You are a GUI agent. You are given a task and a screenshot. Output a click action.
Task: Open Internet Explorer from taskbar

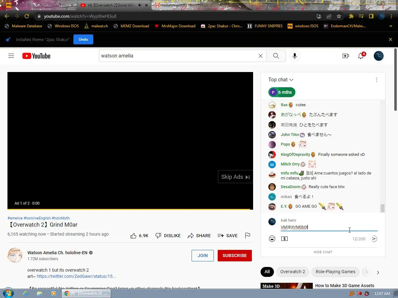tap(25, 293)
